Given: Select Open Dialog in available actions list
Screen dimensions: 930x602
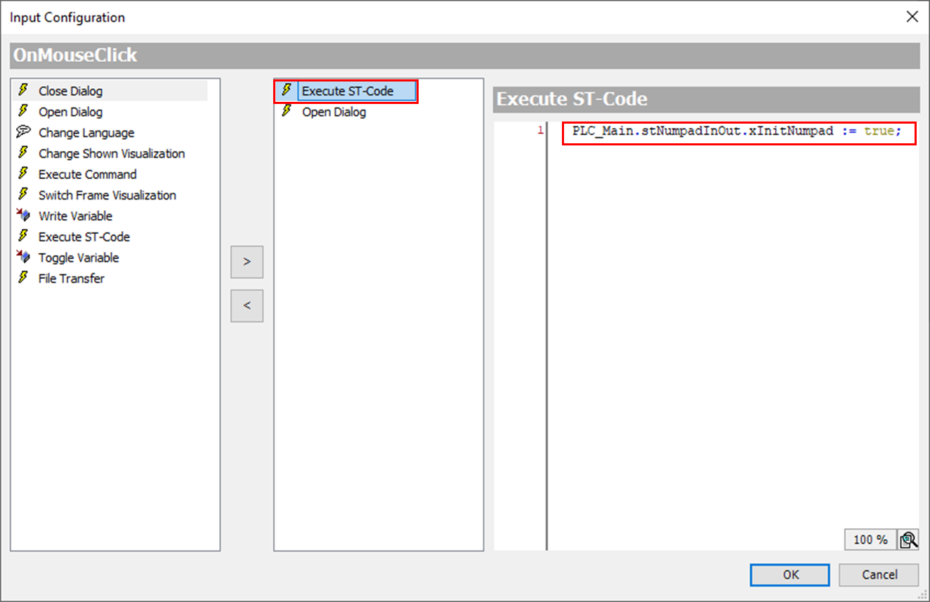Looking at the screenshot, I should (70, 112).
